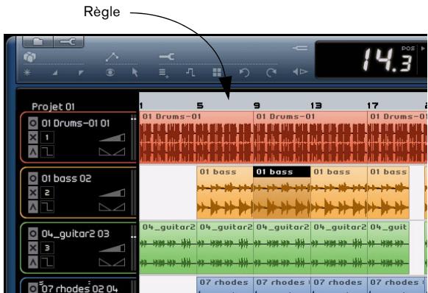Click the cubes media icon in the toolbar
This screenshot has height=293, width=428.
coord(29,57)
